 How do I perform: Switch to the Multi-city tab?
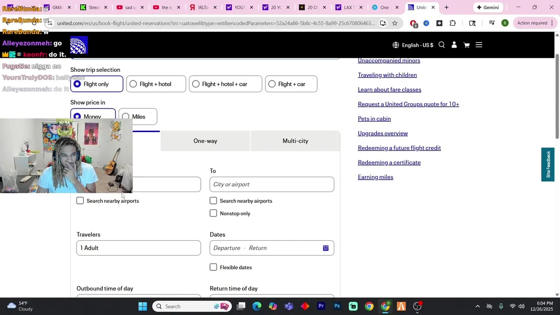pyautogui.click(x=295, y=141)
